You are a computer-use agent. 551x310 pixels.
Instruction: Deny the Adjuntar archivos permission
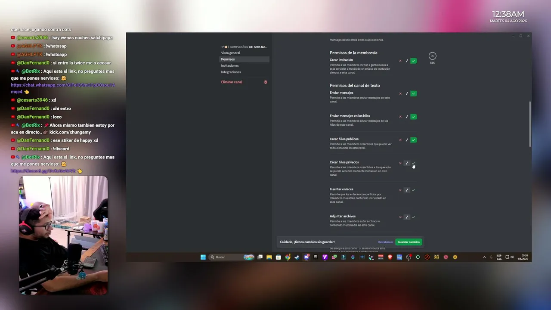[x=400, y=217]
